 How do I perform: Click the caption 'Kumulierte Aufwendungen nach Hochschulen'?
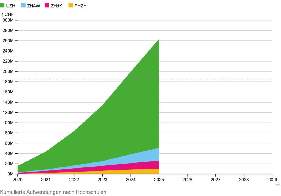coord(53,192)
